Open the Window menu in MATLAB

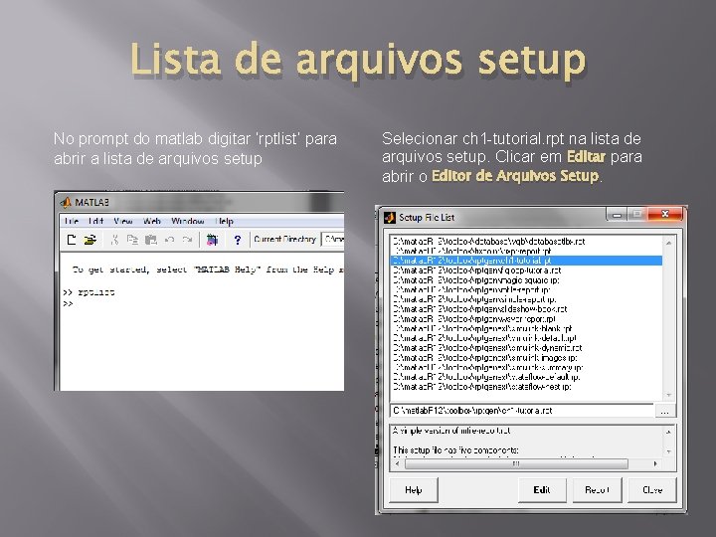[188, 221]
